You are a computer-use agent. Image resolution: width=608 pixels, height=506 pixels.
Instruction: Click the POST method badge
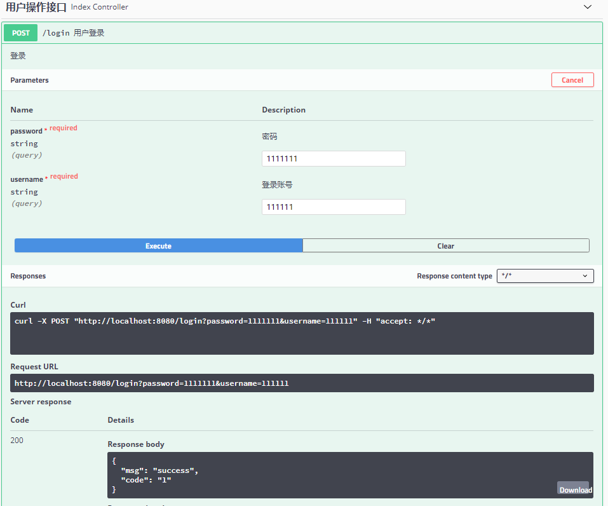click(20, 33)
